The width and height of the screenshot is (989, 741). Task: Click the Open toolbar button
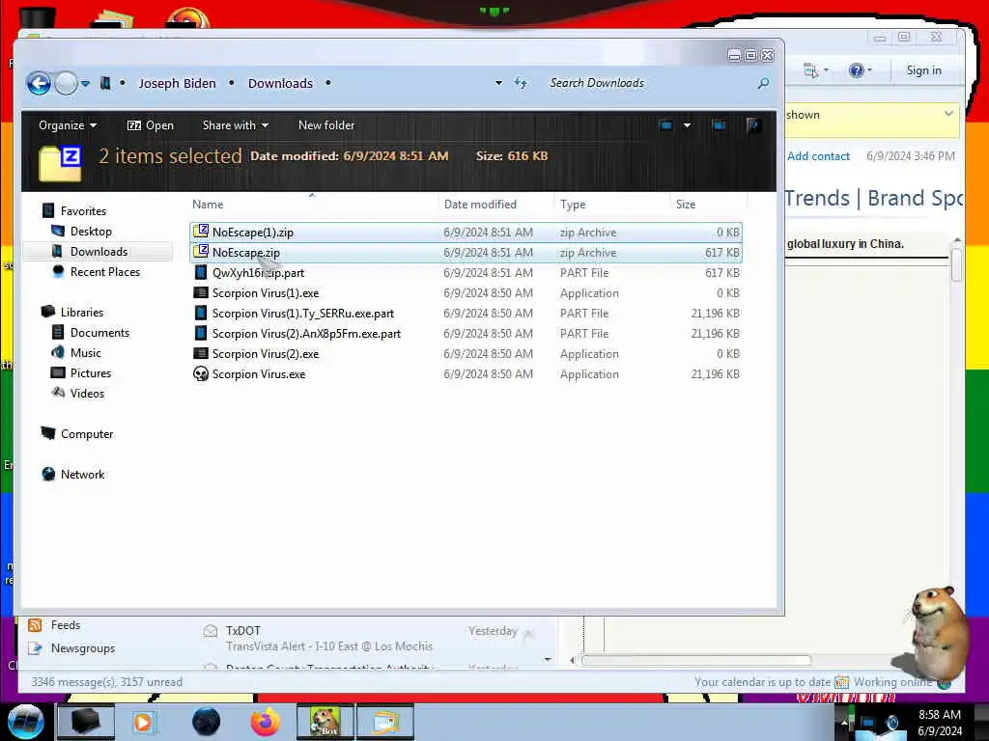click(150, 125)
